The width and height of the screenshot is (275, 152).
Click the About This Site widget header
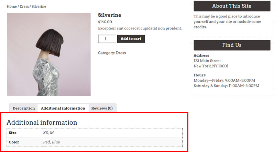point(232,6)
